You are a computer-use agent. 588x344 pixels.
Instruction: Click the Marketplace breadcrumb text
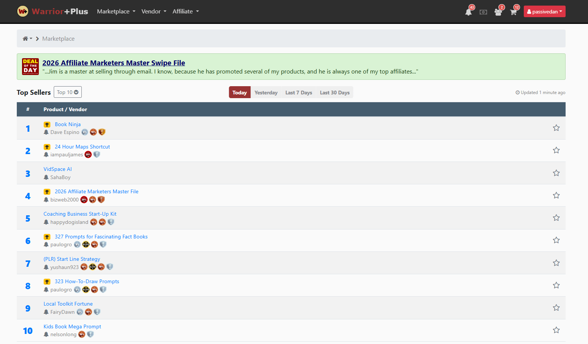[58, 39]
